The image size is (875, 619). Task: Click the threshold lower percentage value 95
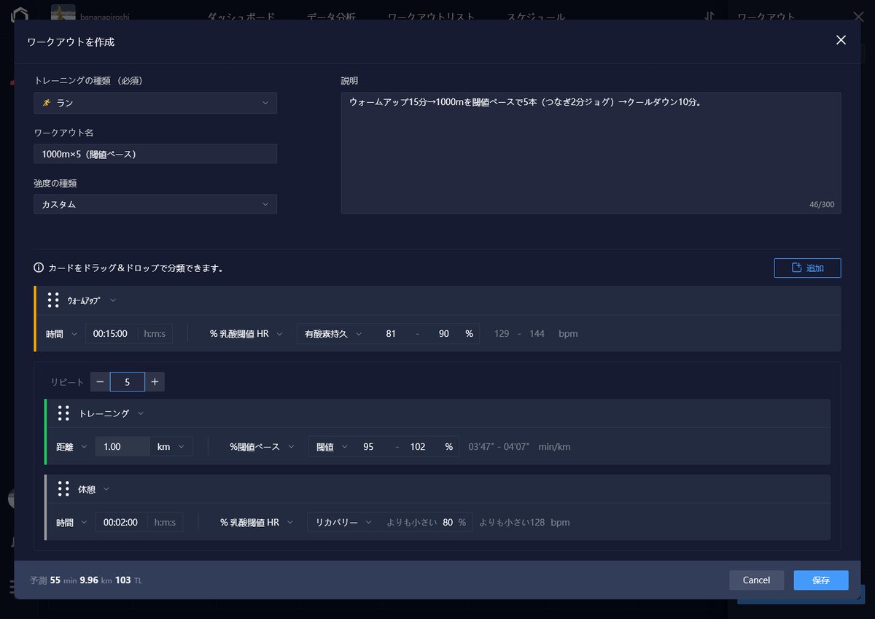pos(368,447)
